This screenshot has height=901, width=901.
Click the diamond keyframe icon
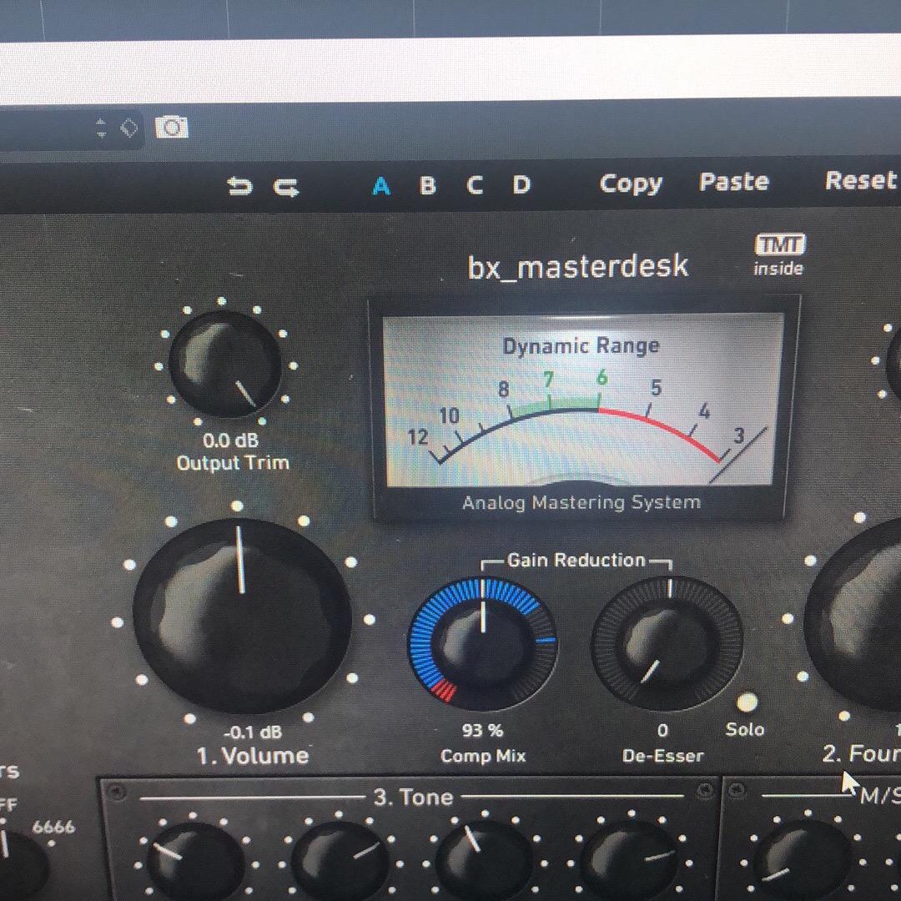click(x=129, y=128)
